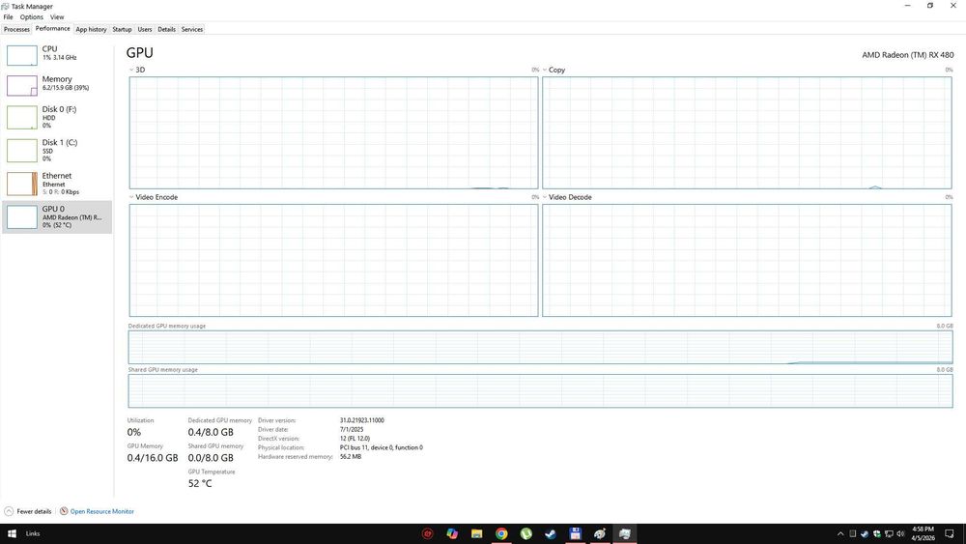This screenshot has height=544, width=966.
Task: Switch to the Users tab
Action: pos(145,29)
